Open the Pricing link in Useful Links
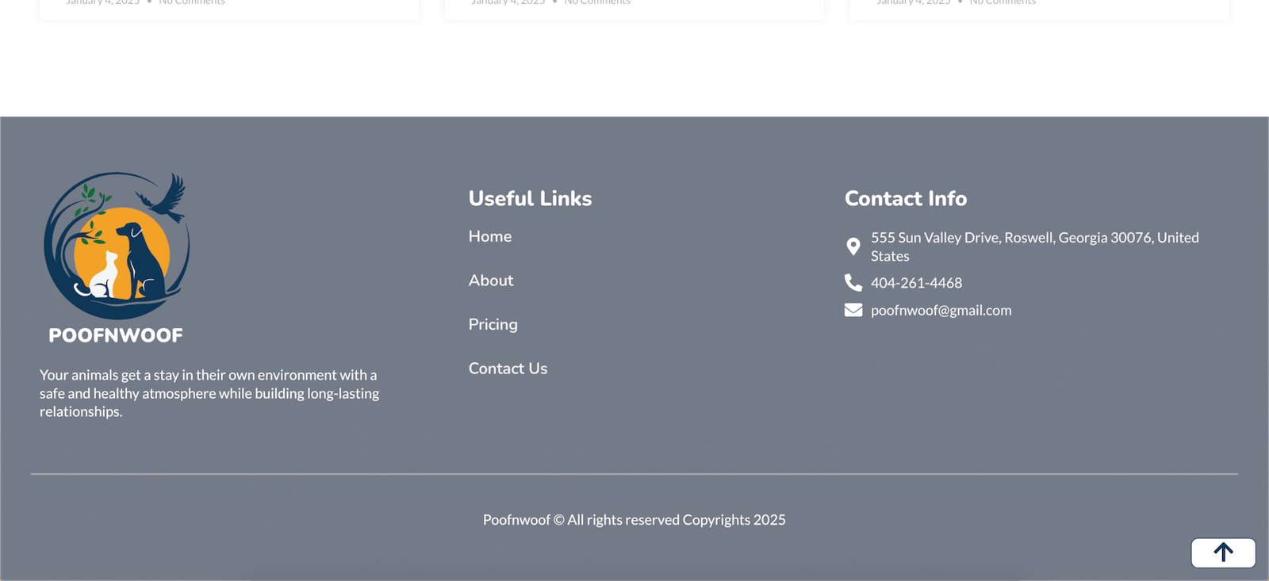The image size is (1269, 581). click(493, 324)
